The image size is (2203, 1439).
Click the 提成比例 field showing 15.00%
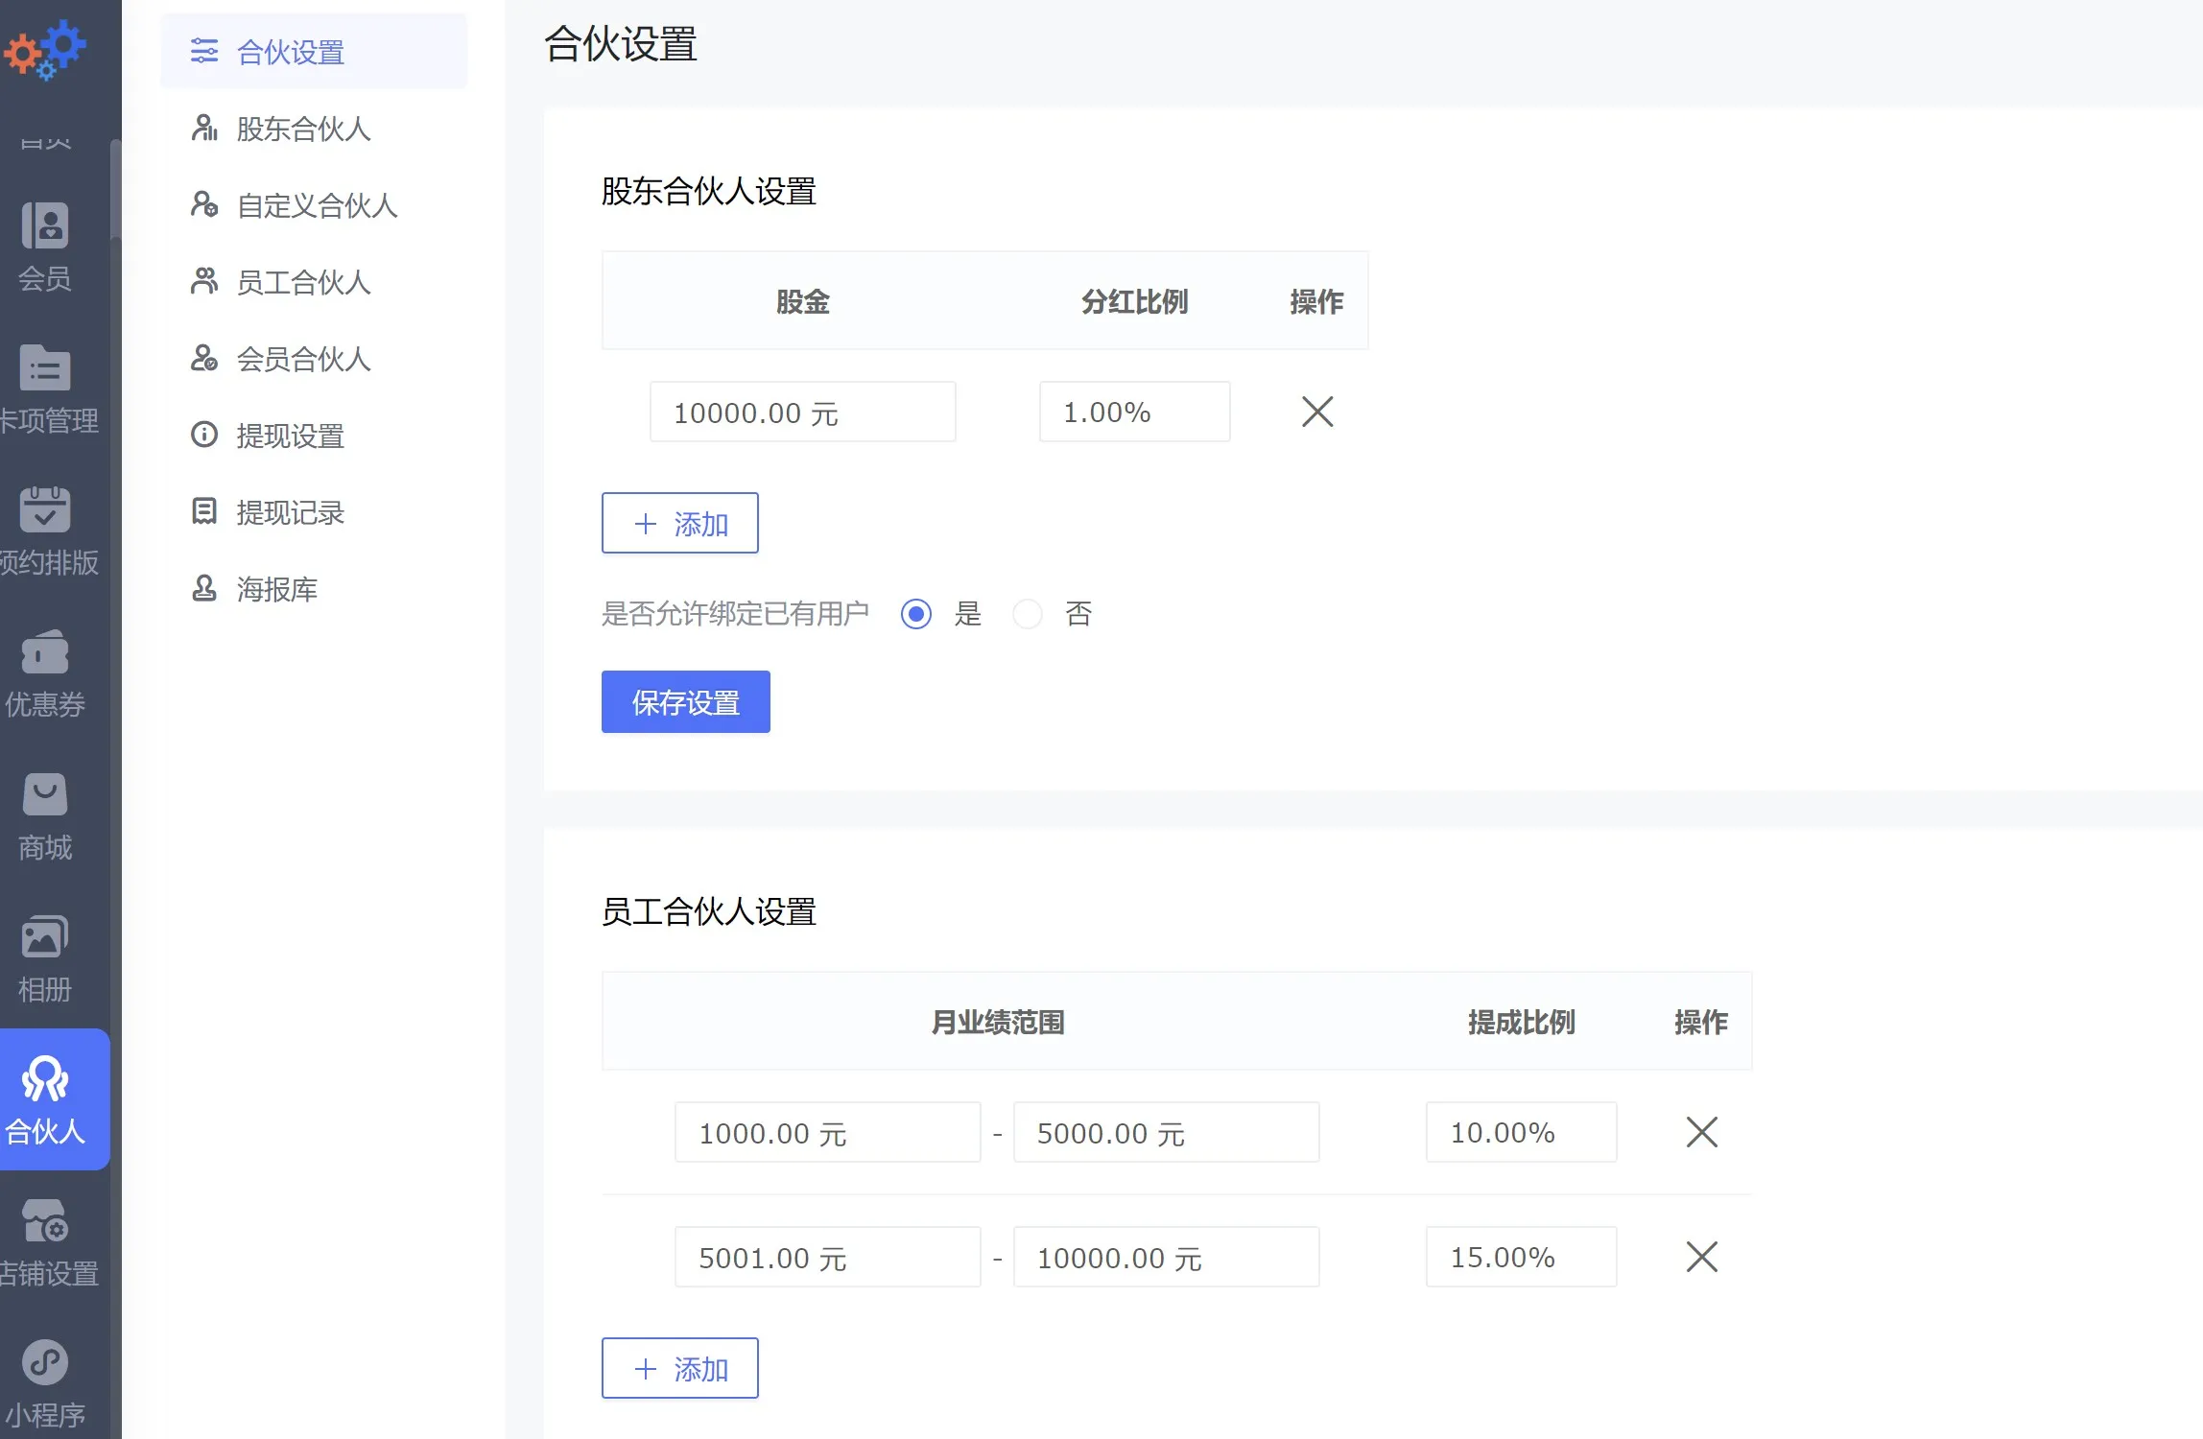1522,1257
